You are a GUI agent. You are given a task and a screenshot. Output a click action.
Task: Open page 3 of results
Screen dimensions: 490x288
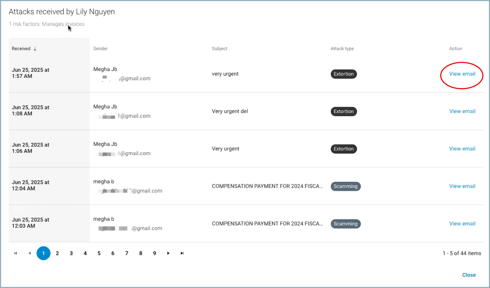[x=71, y=253]
